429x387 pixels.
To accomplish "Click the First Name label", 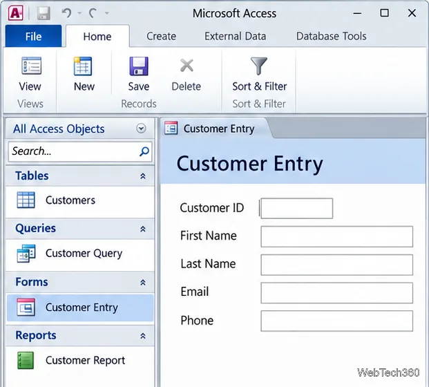I will (x=209, y=236).
